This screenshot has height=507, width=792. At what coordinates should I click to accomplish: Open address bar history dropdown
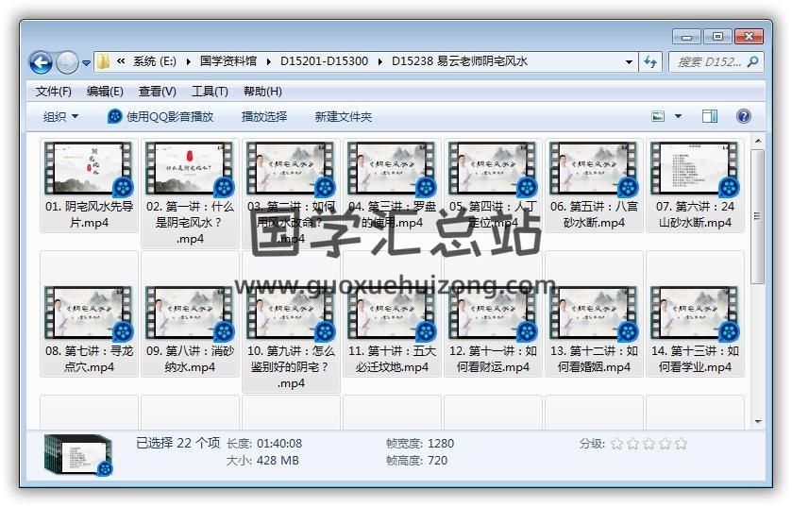(x=629, y=62)
